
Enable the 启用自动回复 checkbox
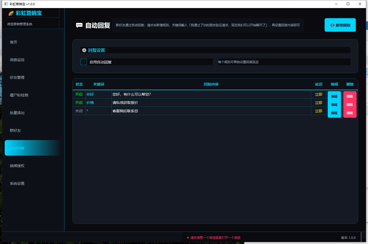(x=84, y=62)
